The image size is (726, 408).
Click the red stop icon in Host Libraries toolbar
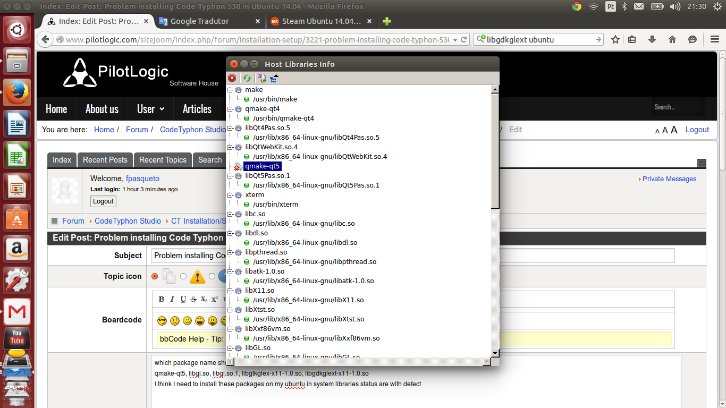pos(232,78)
